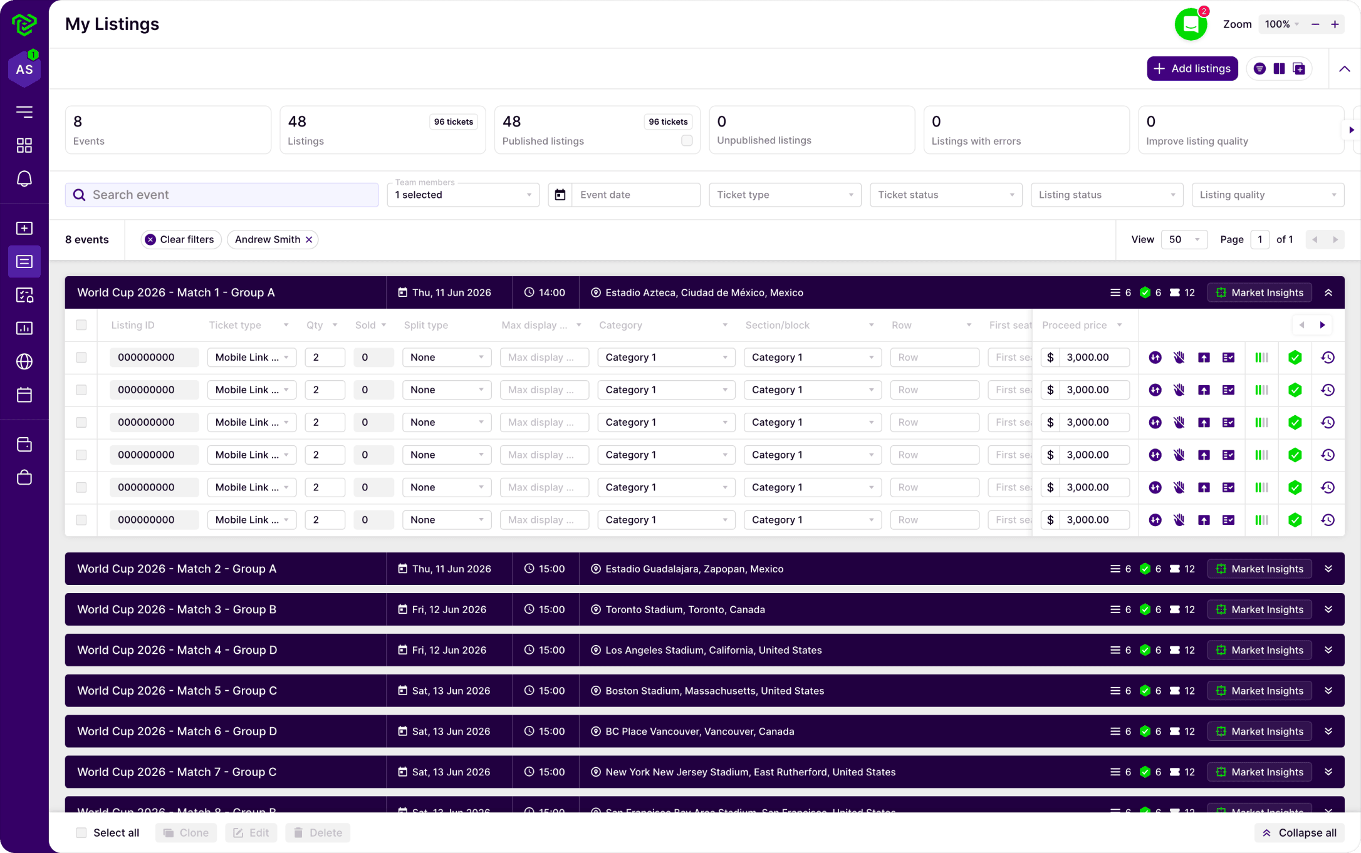Image resolution: width=1361 pixels, height=853 pixels.
Task: Click the duplicate-plus icon in top toolbar
Action: coord(1299,69)
